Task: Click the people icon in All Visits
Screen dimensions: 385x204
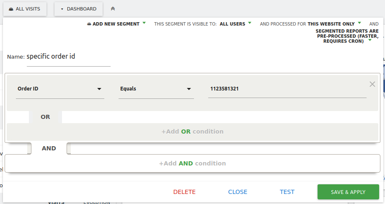Action: (11, 9)
